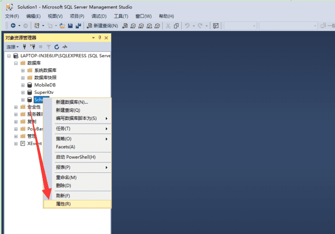The width and height of the screenshot is (335, 234).
Task: Click the single floppy save icon
Action: pos(70,26)
